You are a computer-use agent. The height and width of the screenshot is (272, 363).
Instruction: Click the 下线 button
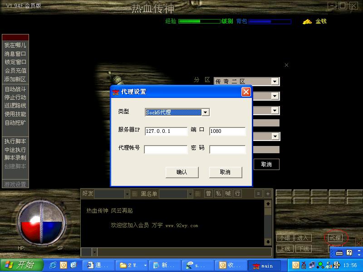click(x=303, y=248)
